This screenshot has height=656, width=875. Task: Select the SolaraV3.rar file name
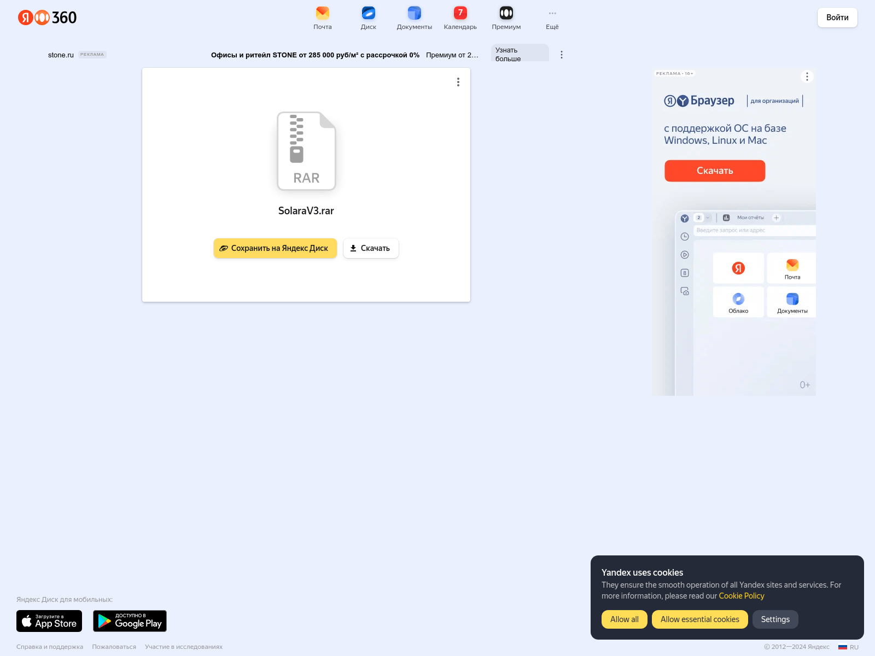coord(306,210)
